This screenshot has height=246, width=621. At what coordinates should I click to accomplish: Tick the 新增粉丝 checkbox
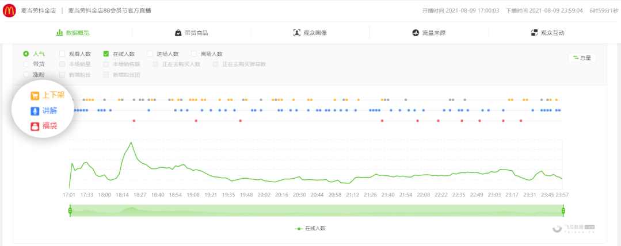[62, 74]
